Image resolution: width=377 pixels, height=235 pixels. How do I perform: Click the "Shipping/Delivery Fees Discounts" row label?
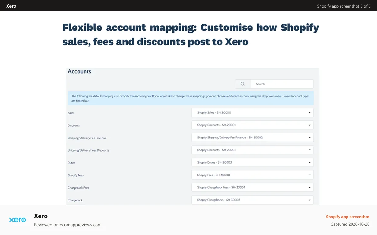pos(88,150)
